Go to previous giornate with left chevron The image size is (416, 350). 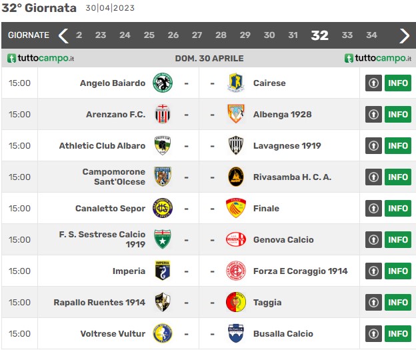(x=63, y=35)
